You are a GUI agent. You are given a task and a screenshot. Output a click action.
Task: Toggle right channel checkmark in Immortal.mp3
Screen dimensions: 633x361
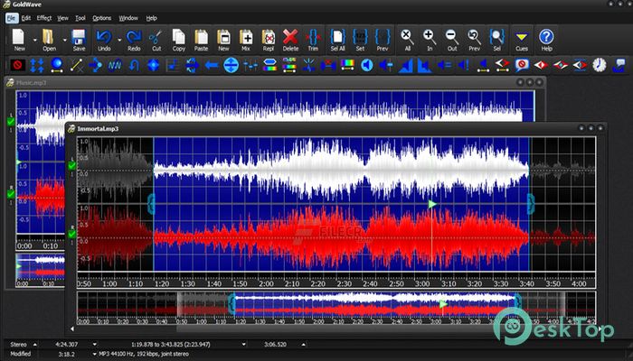click(71, 234)
